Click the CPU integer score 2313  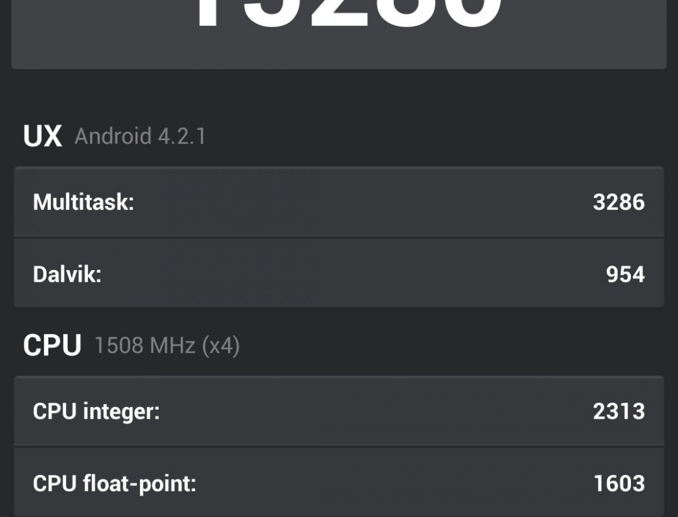(618, 411)
